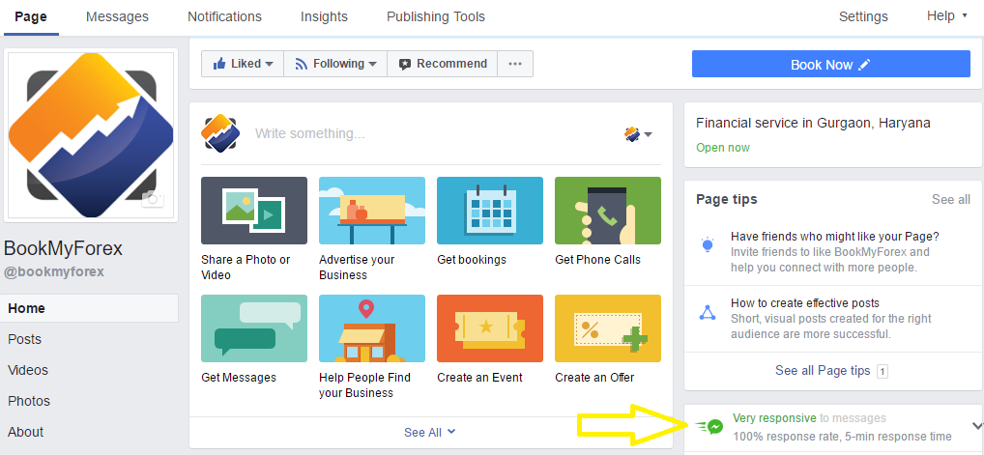Click the 100% response rate text
This screenshot has height=455, width=984.
point(842,437)
